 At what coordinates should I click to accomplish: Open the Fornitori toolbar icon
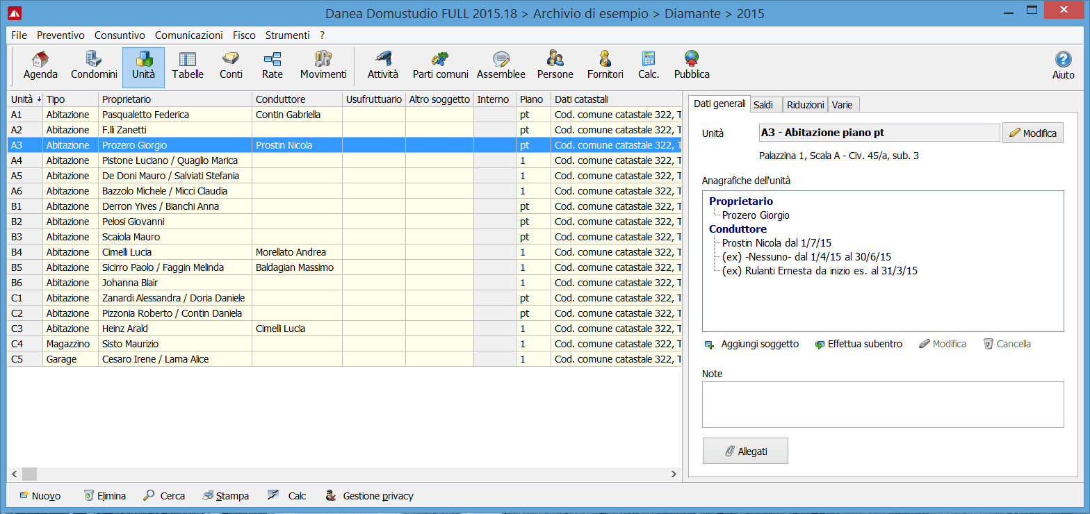[605, 67]
